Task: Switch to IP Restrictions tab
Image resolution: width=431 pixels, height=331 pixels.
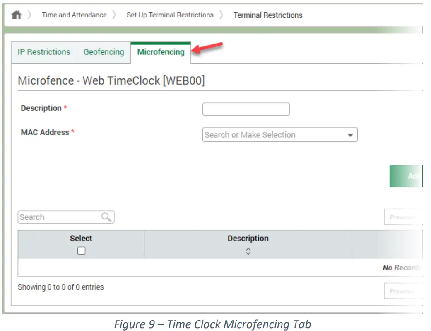Action: pos(44,52)
